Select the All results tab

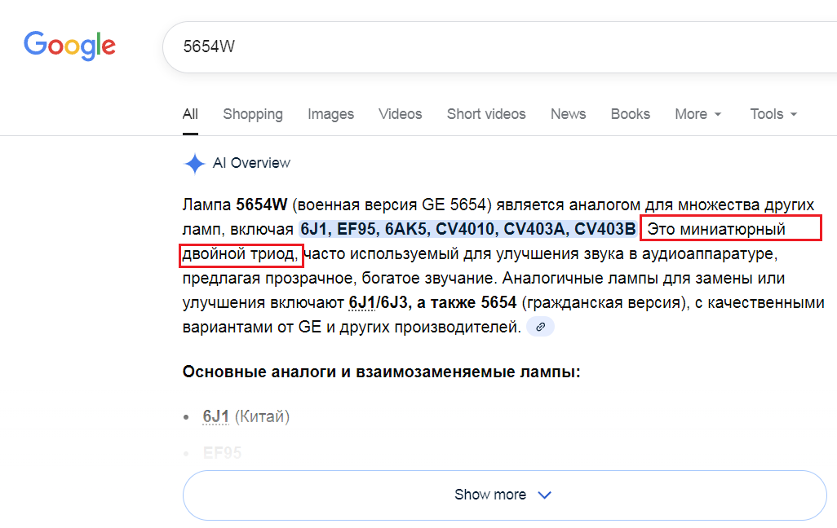coord(190,114)
